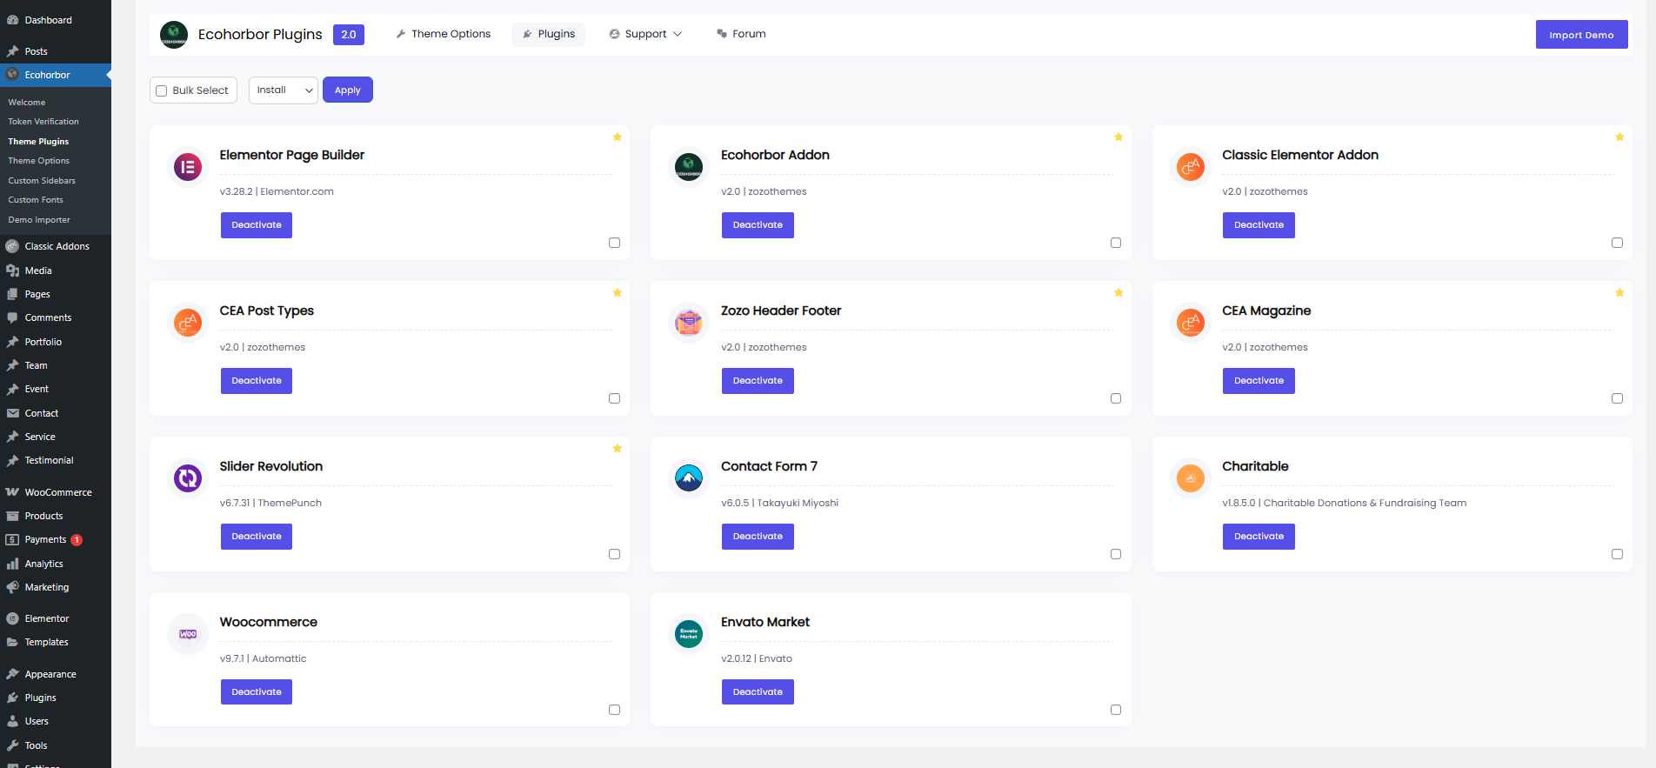
Task: Check the Classic Elementor Addon card checkbox
Action: (1617, 243)
